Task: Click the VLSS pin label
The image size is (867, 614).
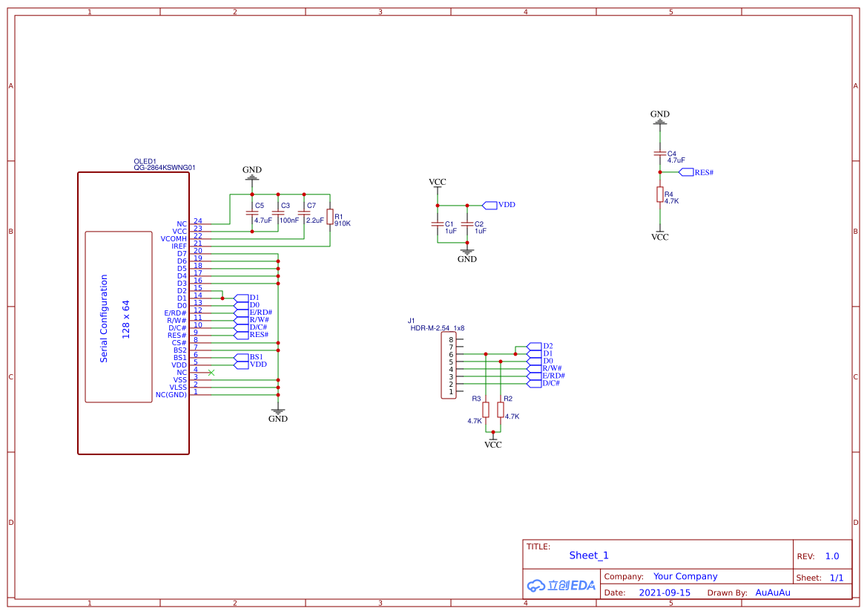Action: click(178, 388)
